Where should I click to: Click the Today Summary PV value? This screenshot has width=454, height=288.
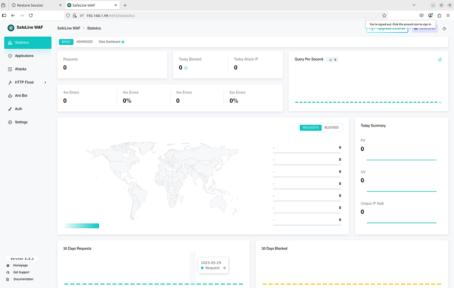coord(363,149)
